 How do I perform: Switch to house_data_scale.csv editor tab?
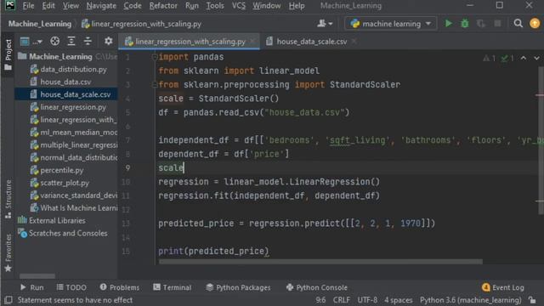(x=311, y=42)
